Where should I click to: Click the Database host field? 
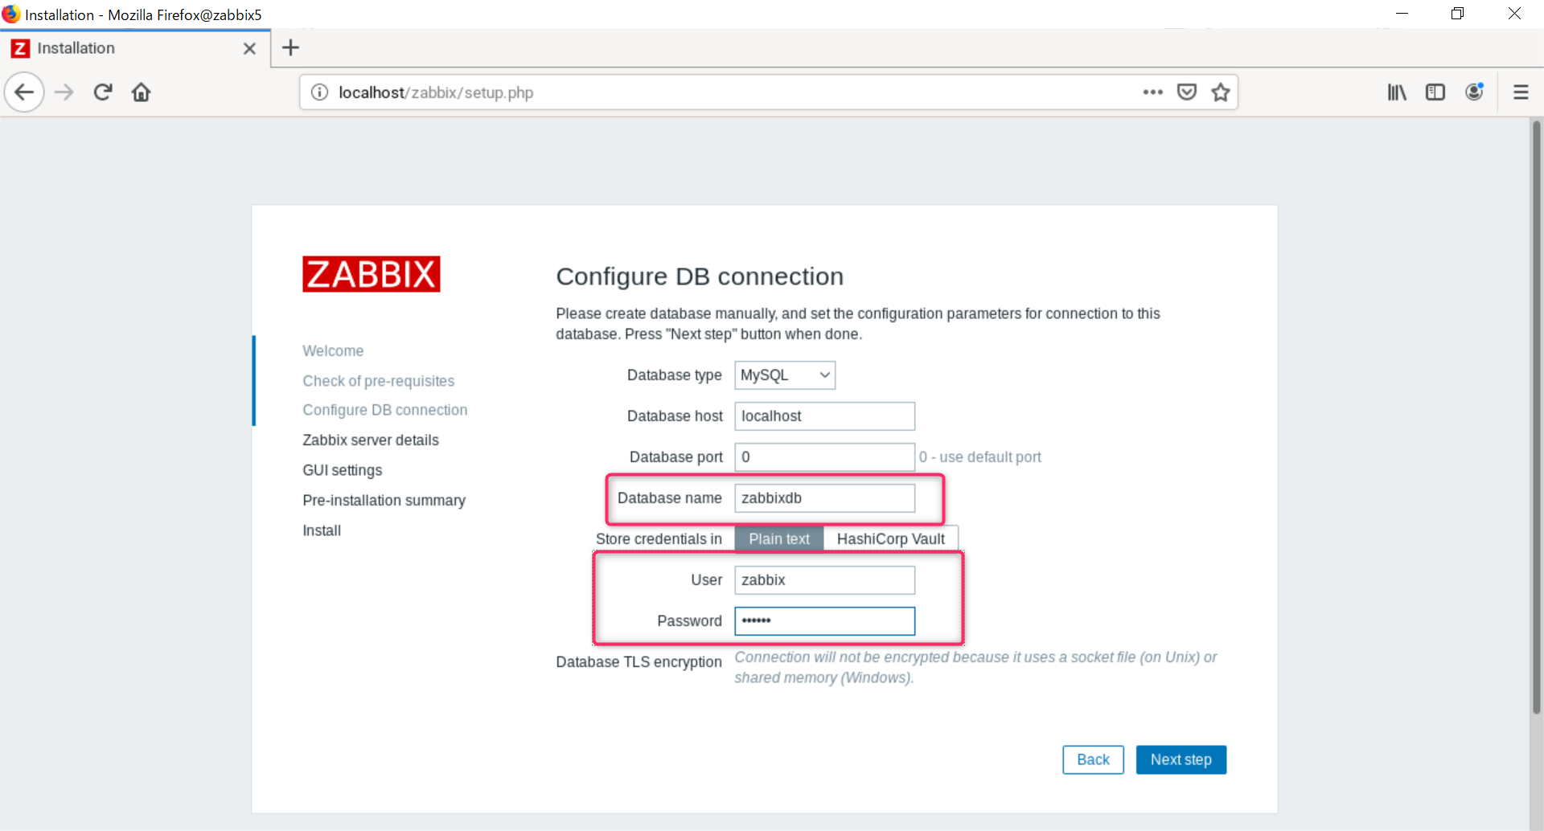824,416
